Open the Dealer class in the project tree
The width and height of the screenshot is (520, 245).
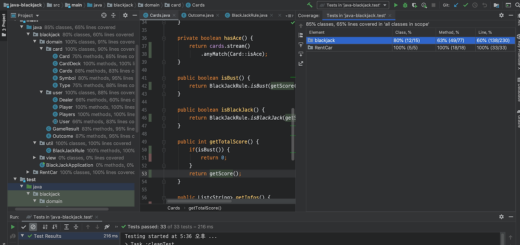(x=66, y=100)
